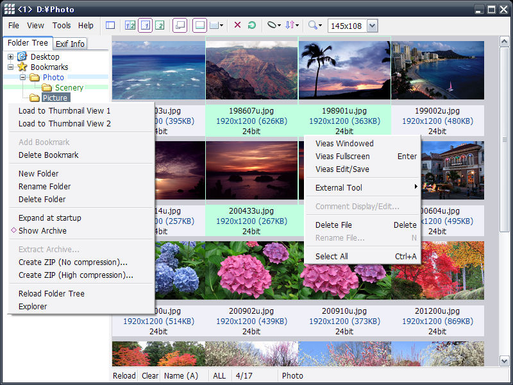
Task: Select the palm tree sunset thumbnail 198901u.jpg
Action: [x=344, y=70]
